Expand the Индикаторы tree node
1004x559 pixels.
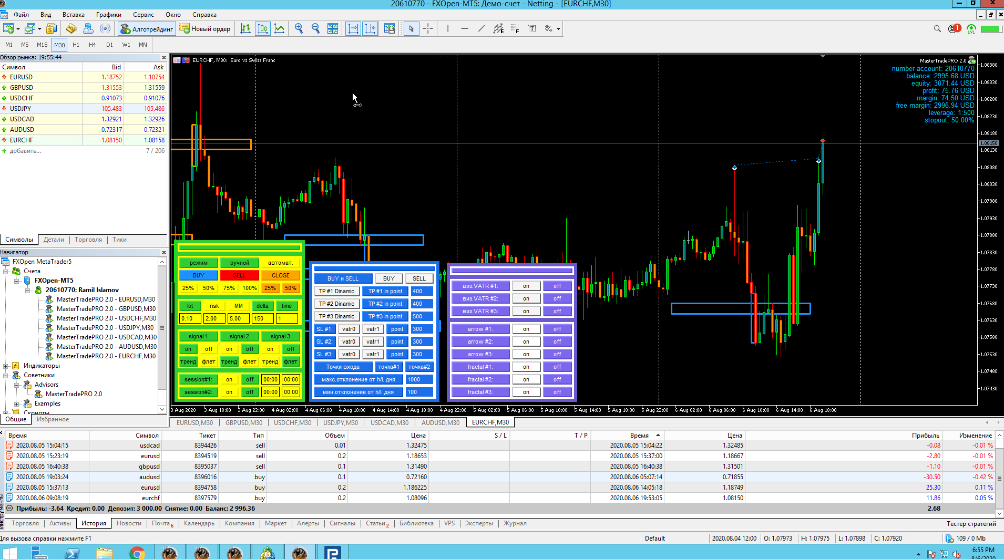(6, 366)
